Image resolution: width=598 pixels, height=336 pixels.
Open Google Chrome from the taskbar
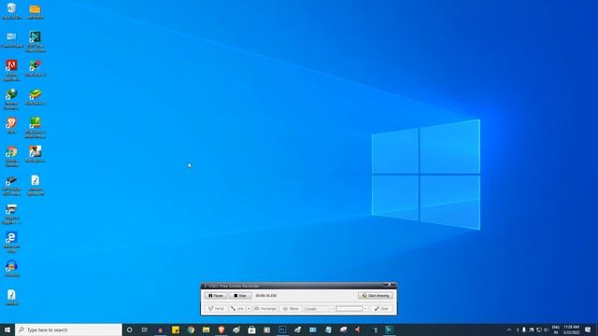pyautogui.click(x=191, y=329)
